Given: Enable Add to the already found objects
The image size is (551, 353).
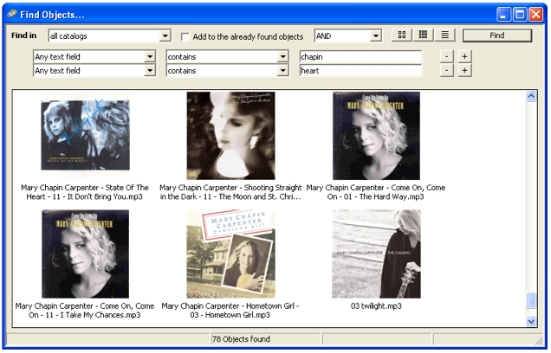Looking at the screenshot, I should (x=185, y=36).
